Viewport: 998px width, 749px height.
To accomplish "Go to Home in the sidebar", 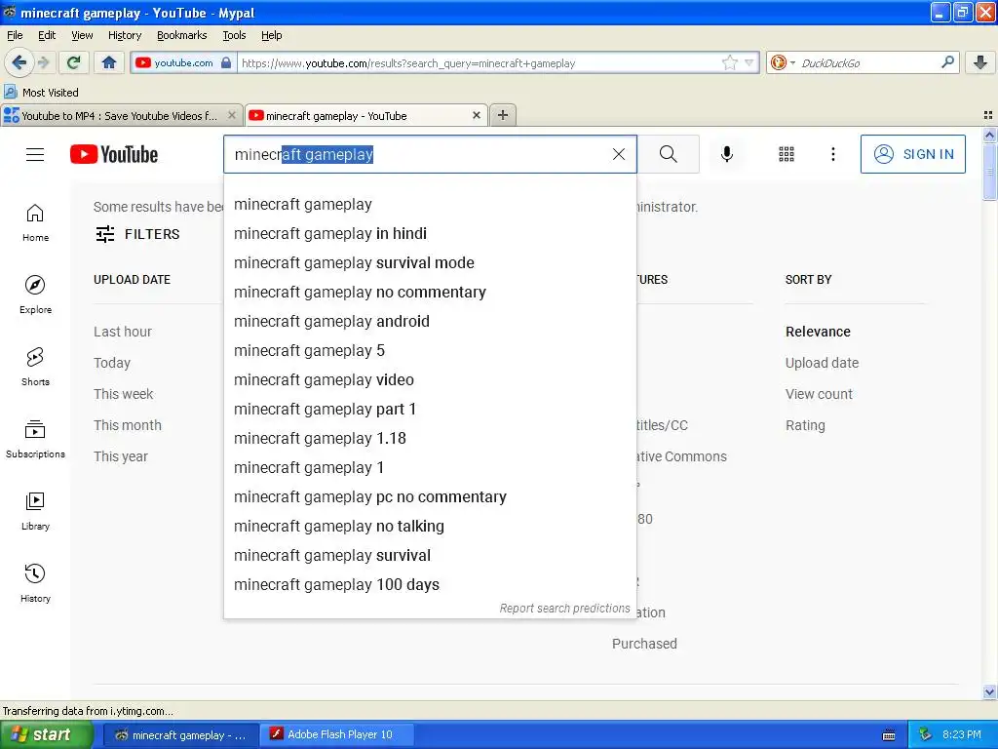I will pos(35,223).
